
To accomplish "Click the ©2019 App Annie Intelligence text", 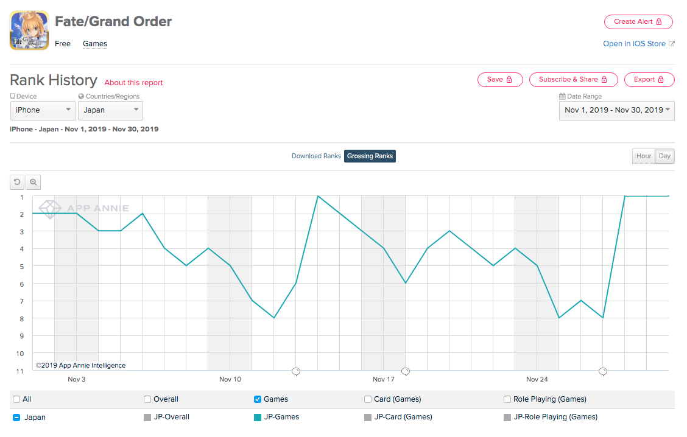I will 80,365.
